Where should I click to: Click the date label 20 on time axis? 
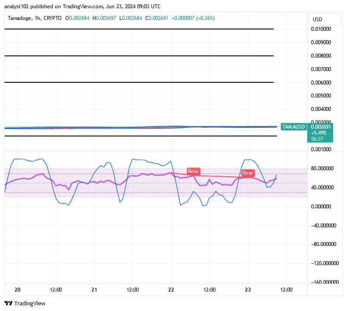(x=17, y=290)
